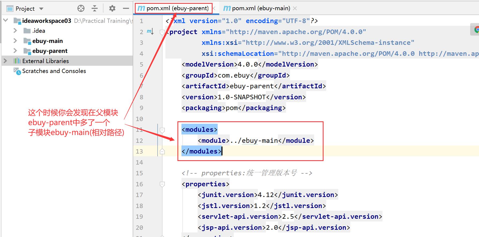Viewport: 479px width, 237px height.
Task: Click the .idea folder icon
Action: tap(27, 31)
